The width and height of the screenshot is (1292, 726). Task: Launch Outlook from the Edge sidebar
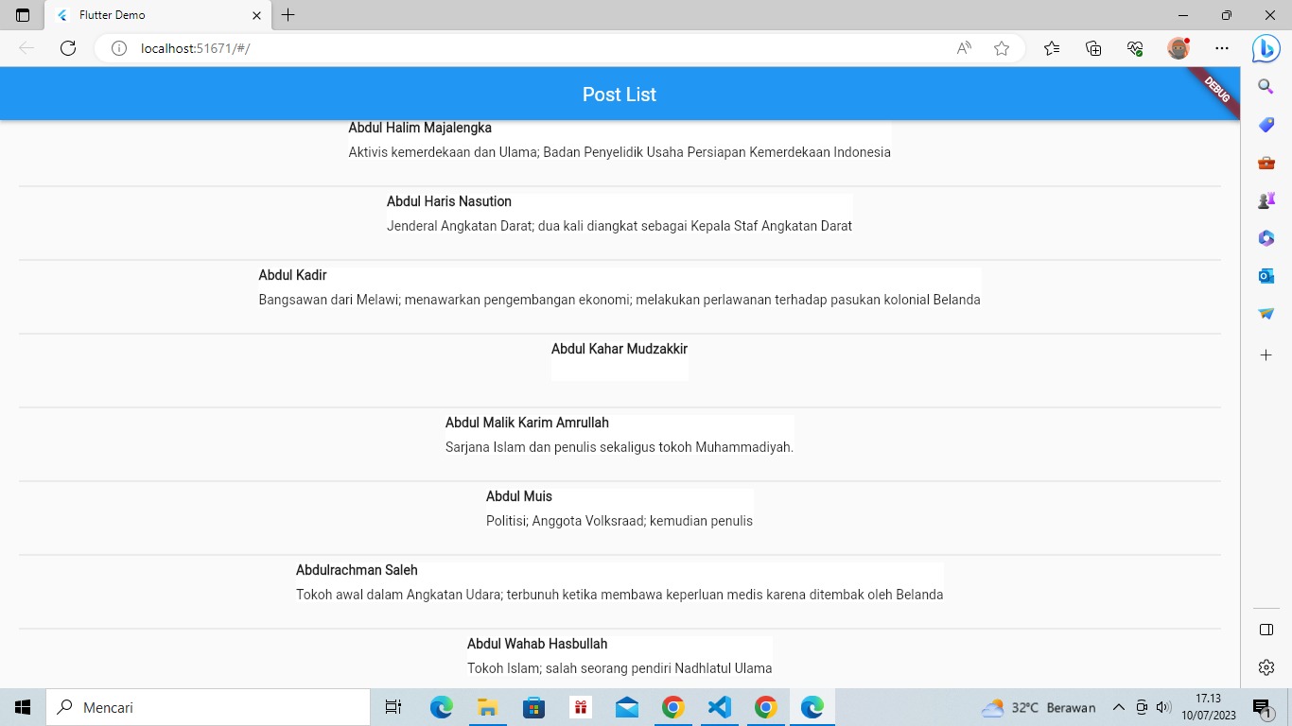tap(1266, 275)
